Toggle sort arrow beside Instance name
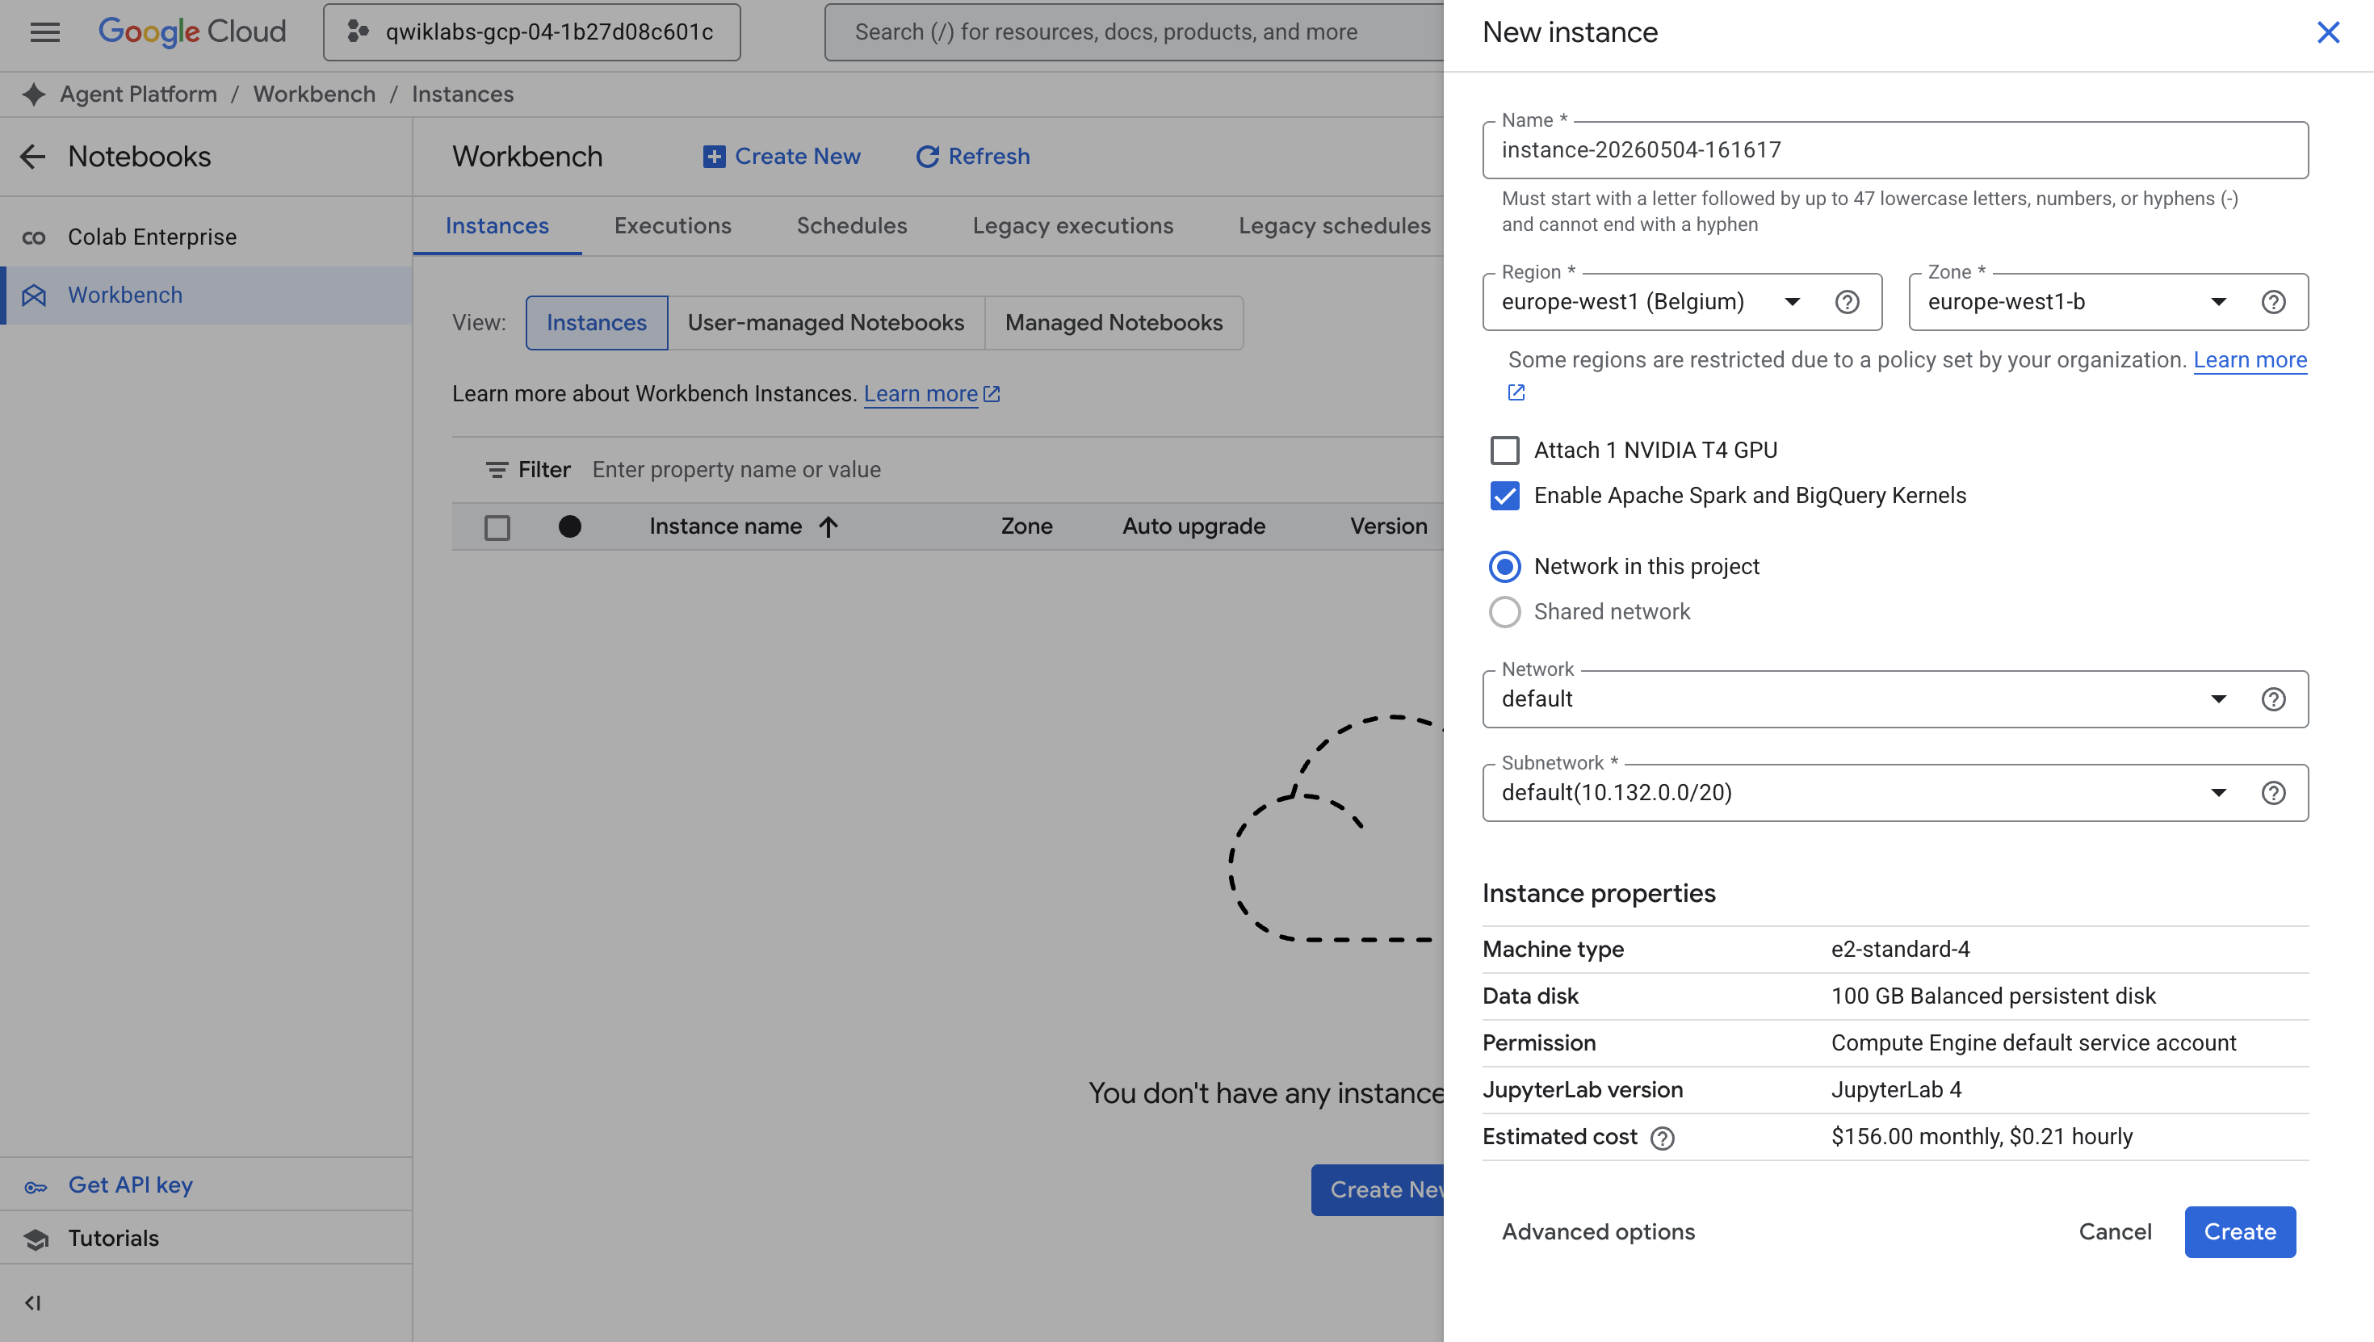 [828, 526]
